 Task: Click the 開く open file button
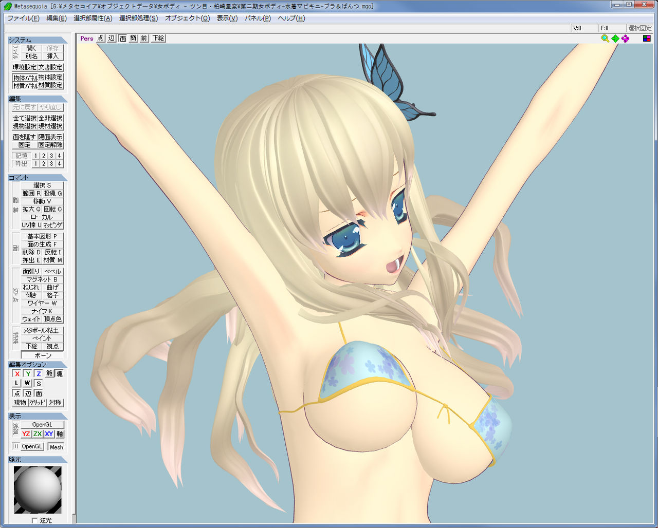tap(31, 48)
